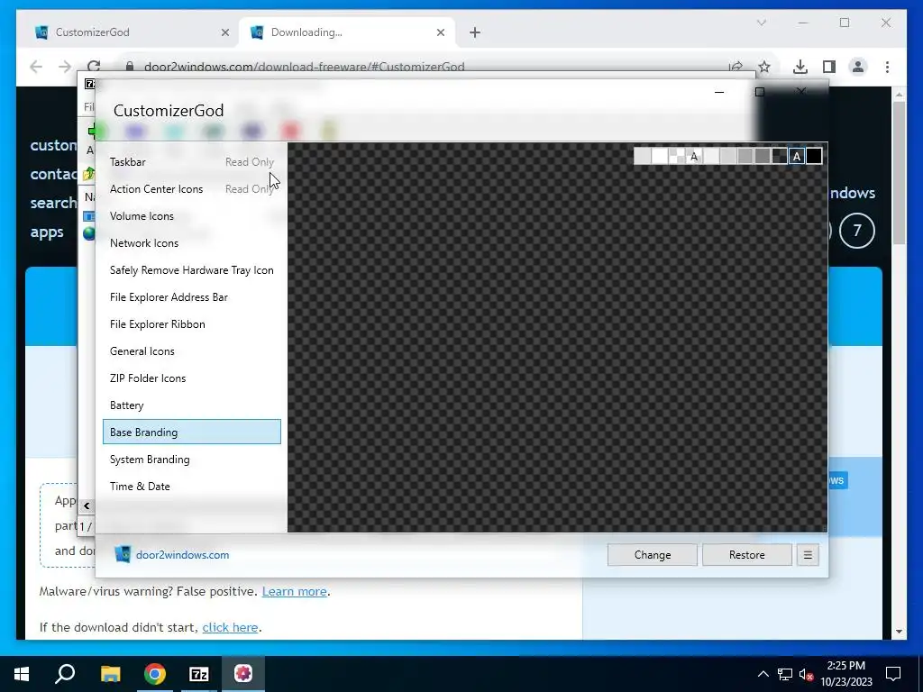Switch to Chrome from the taskbar
Screen dimensions: 923x692
[155, 674]
